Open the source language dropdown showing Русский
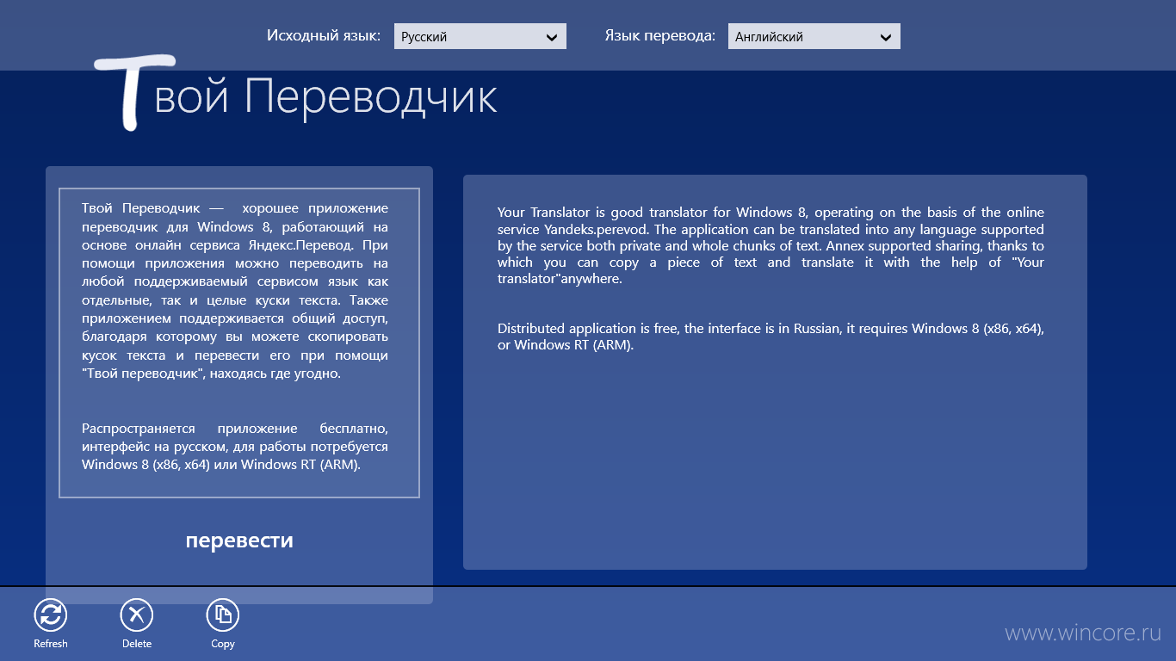This screenshot has height=661, width=1176. [480, 37]
